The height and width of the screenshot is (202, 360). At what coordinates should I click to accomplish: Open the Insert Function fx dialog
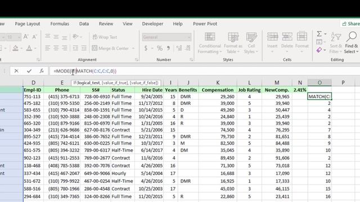(x=42, y=71)
